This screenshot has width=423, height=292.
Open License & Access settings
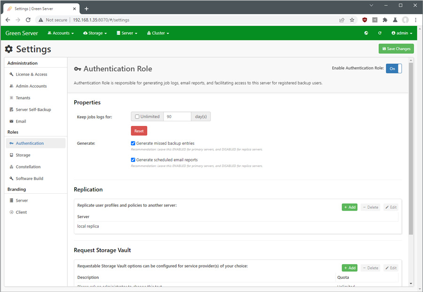click(36, 74)
